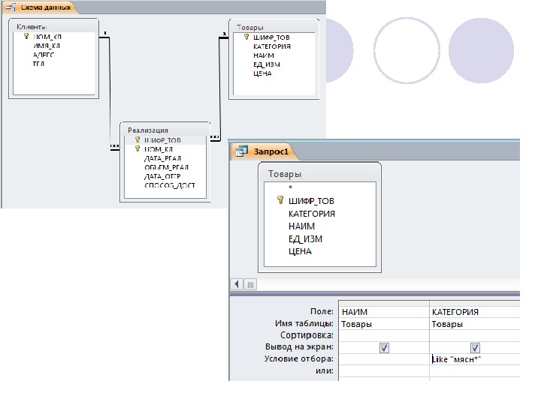Viewport: 541px width, 405px height.
Task: Click key icon of НОМ_КЛ in Клиенты
Action: [x=26, y=36]
